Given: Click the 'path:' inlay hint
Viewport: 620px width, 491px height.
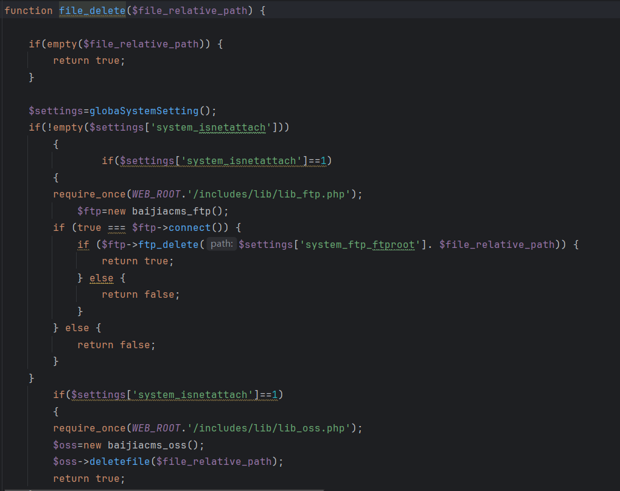Looking at the screenshot, I should (221, 244).
